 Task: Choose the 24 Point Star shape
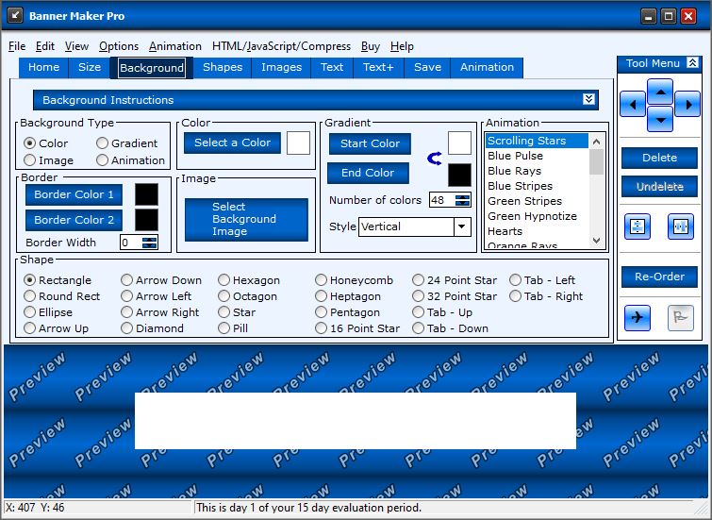[455, 280]
